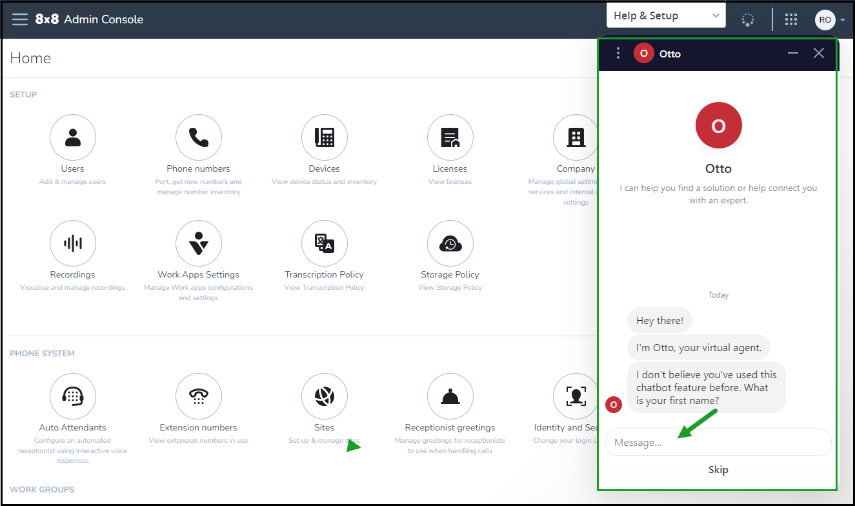Click "View extension numbers in use" text
855x506 pixels.
199,441
